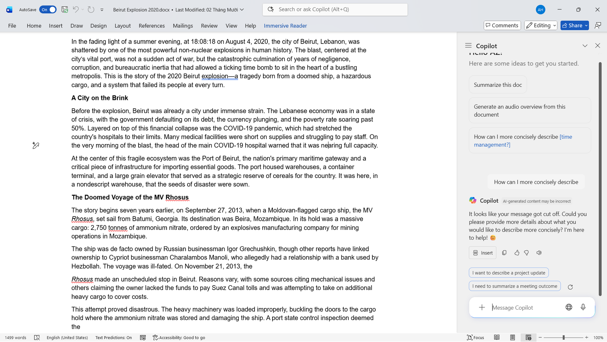Click the thumbs down feedback icon
This screenshot has width=607, height=342.
coord(526,253)
